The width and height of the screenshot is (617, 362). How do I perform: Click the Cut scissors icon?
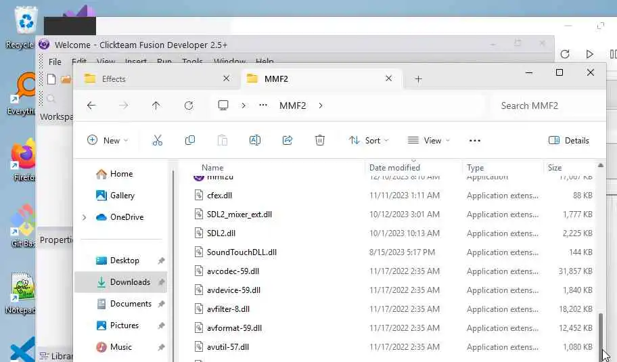click(158, 141)
